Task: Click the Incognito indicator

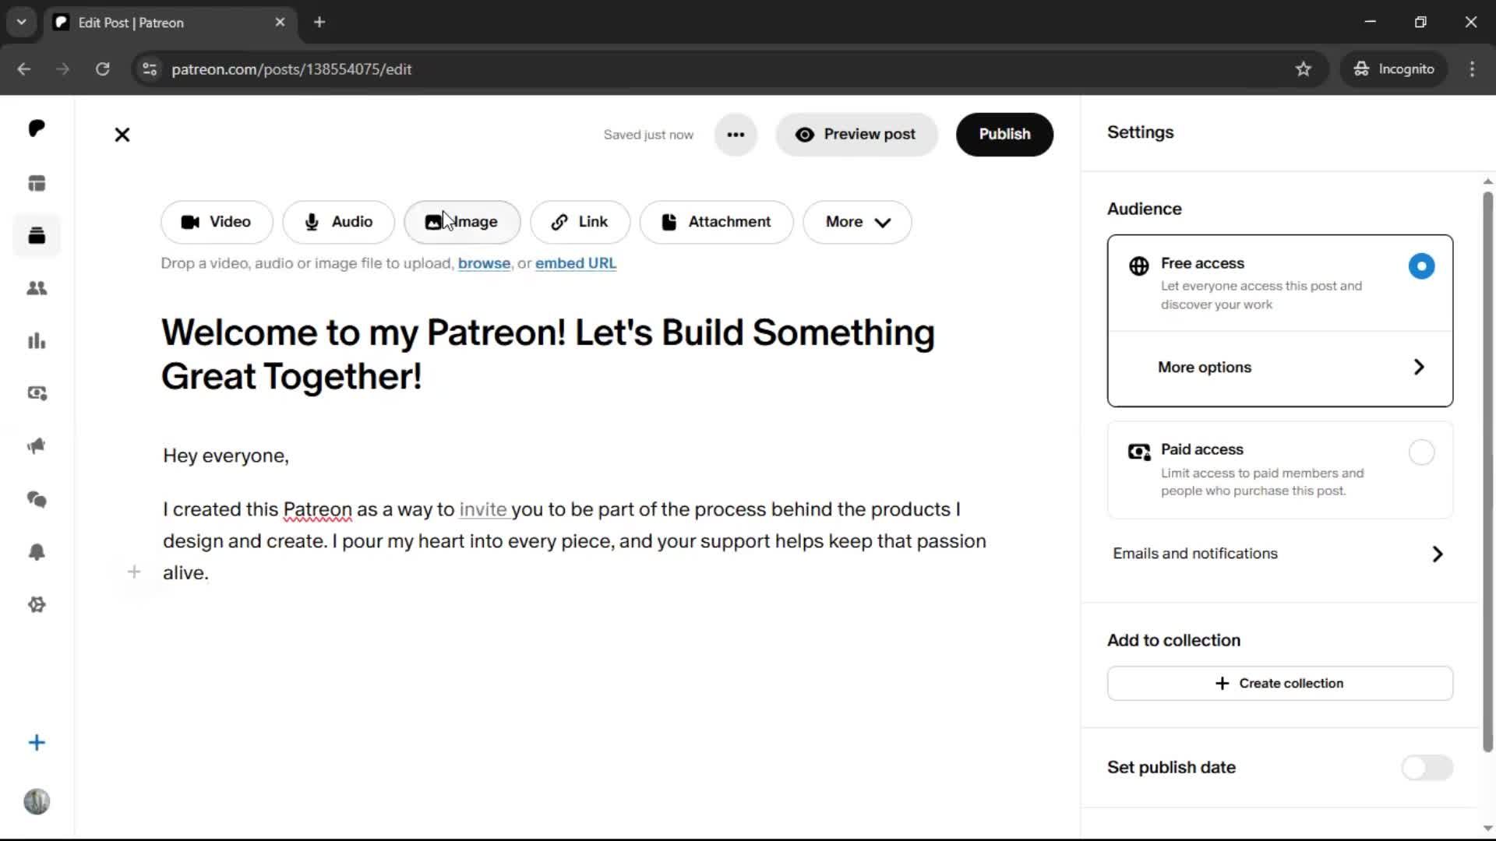Action: tap(1393, 69)
